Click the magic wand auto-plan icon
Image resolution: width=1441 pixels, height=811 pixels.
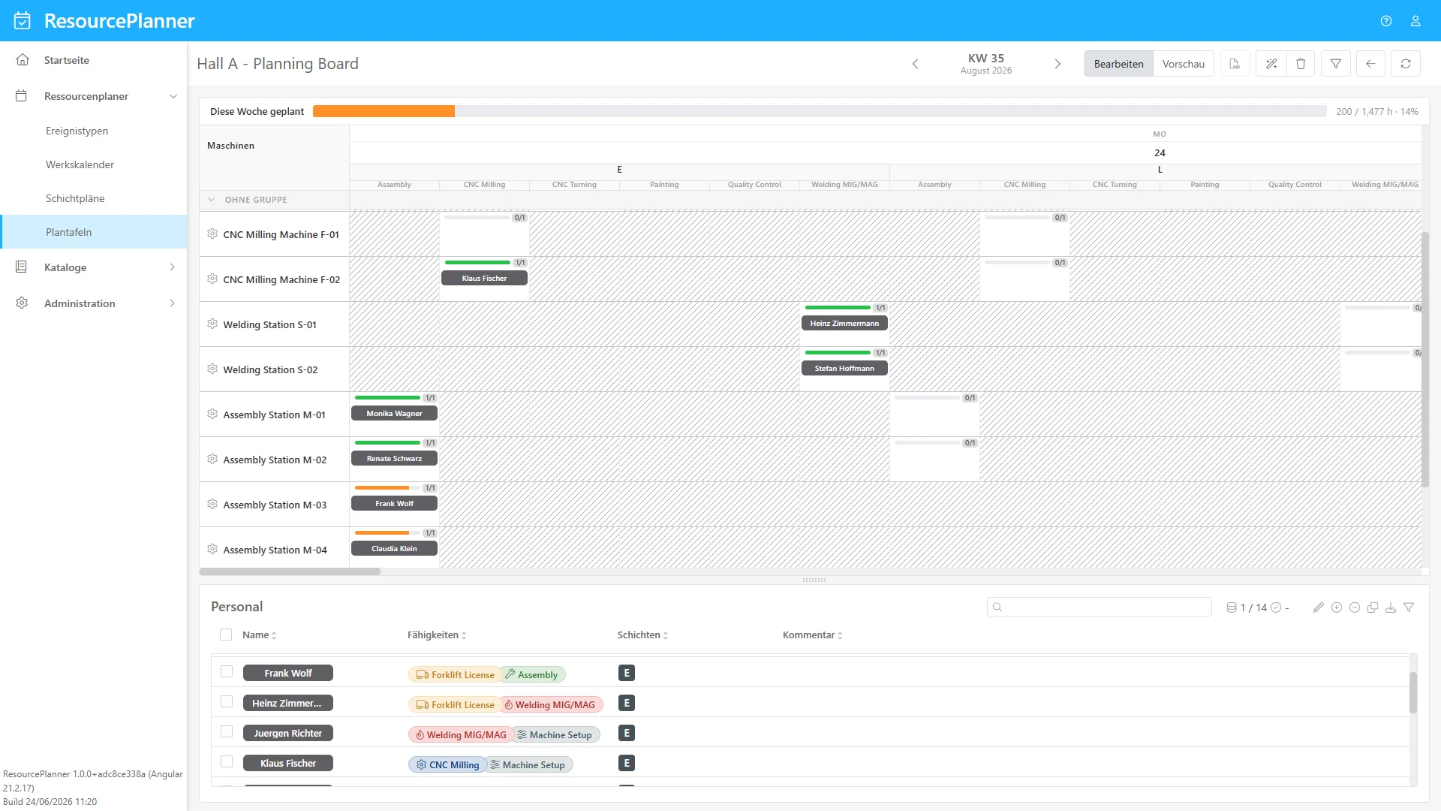click(1271, 64)
